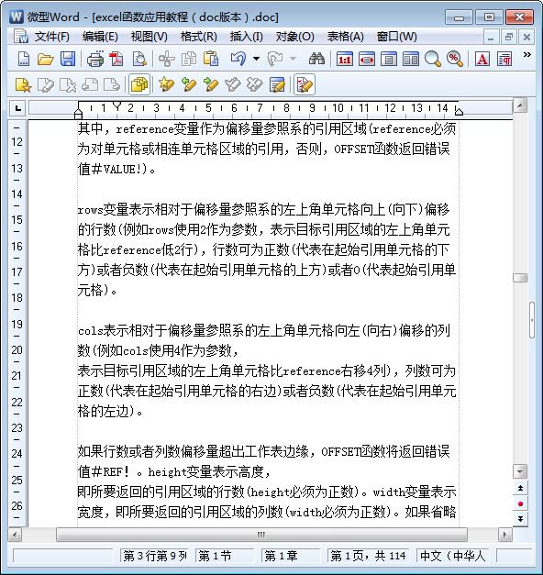The width and height of the screenshot is (543, 575).
Task: Fit page width view
Action: click(x=367, y=59)
